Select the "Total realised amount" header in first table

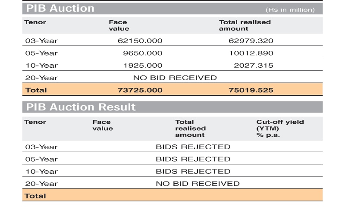tap(245, 25)
